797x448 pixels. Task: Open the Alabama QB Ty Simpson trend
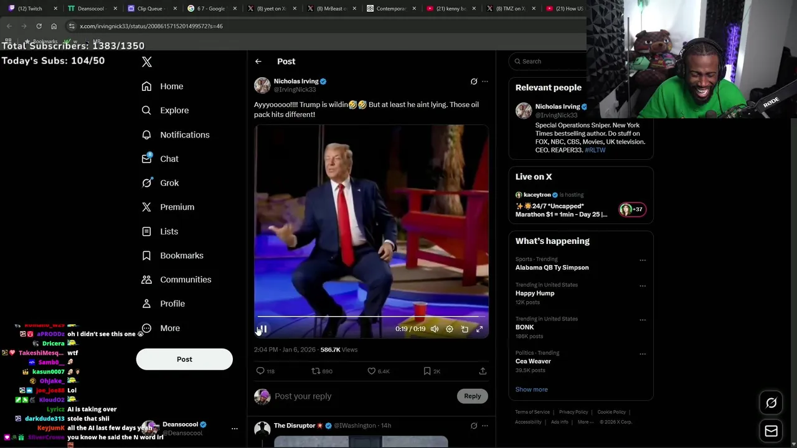click(552, 268)
